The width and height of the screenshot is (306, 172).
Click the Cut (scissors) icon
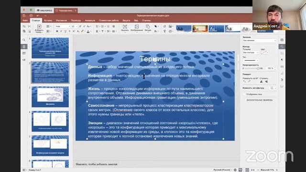tap(29, 26)
